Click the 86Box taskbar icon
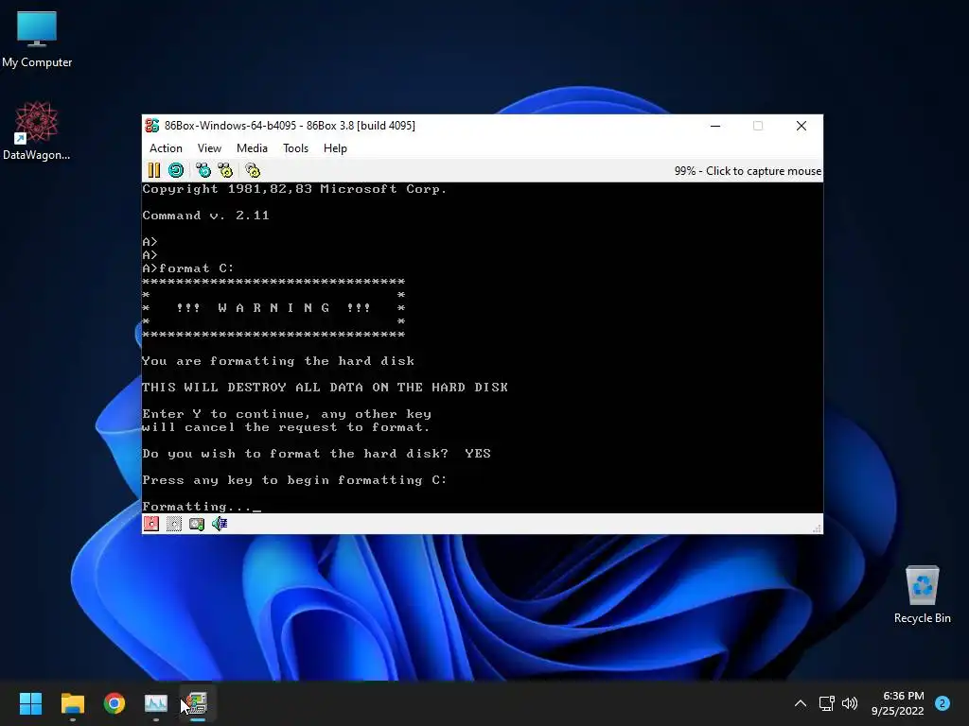This screenshot has width=969, height=726. coord(197,703)
